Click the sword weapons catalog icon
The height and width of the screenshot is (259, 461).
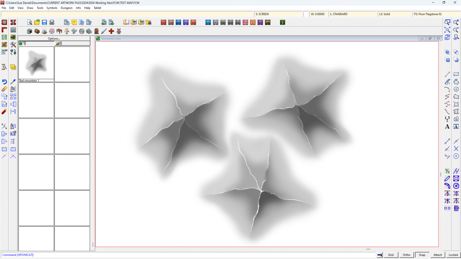[x=104, y=31]
